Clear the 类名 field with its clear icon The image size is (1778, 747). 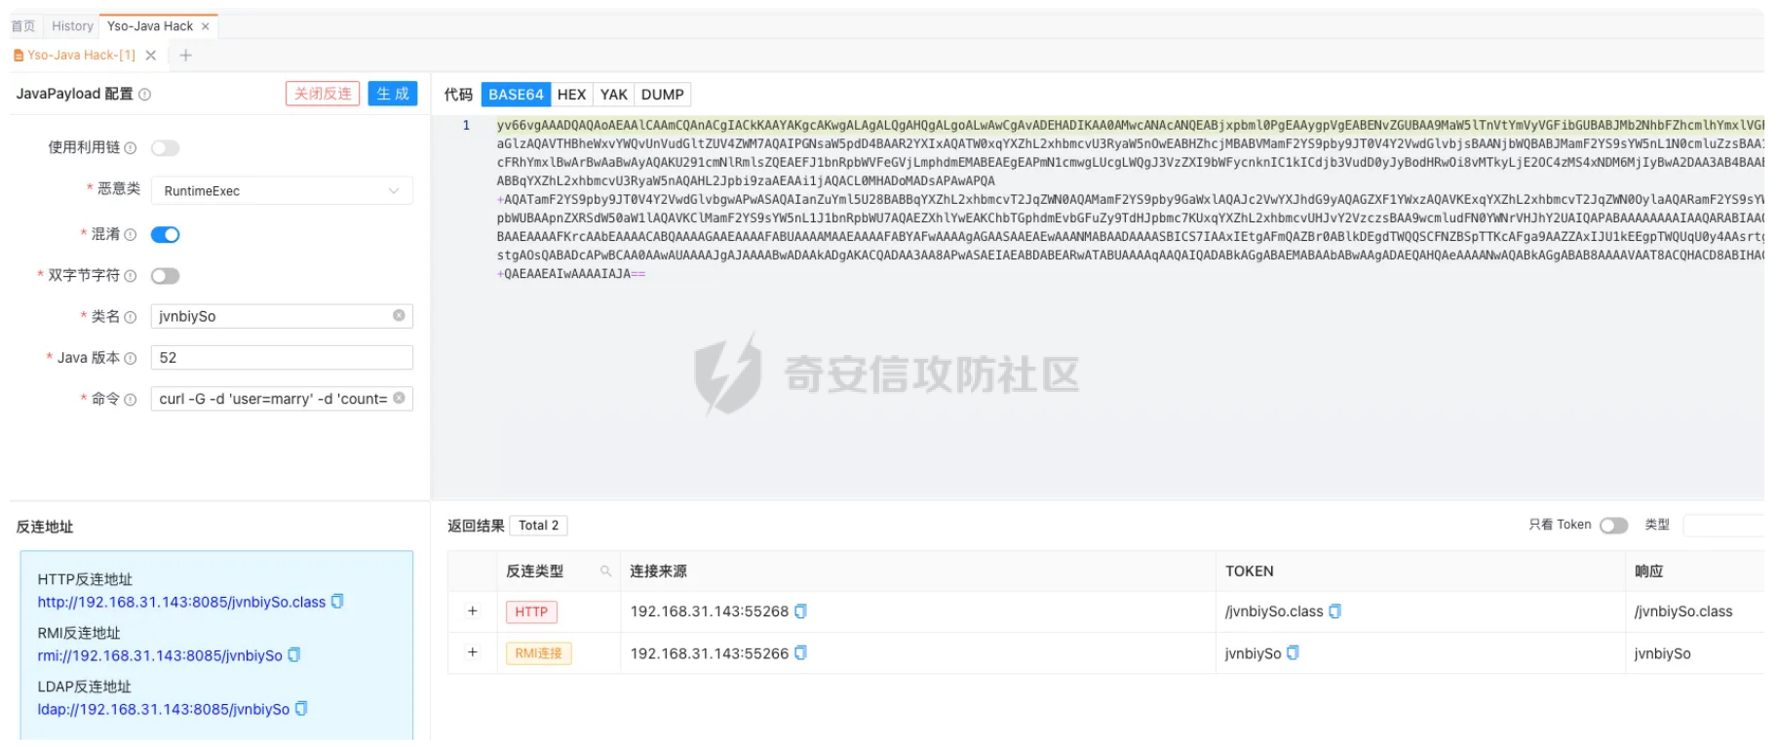tap(399, 316)
